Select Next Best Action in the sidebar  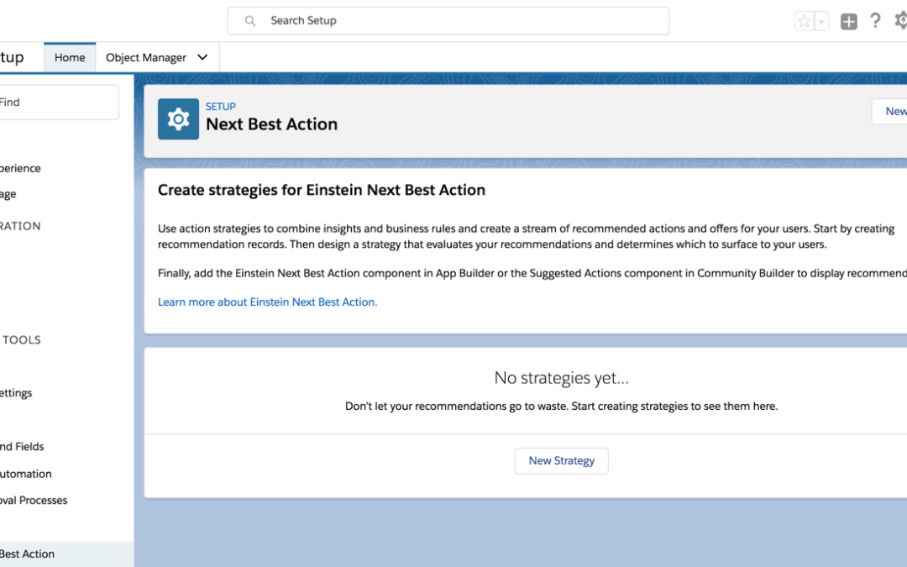[x=27, y=554]
